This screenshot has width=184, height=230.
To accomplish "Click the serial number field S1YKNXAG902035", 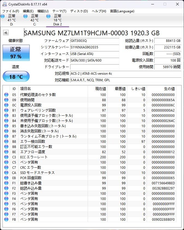I will tap(94, 47).
